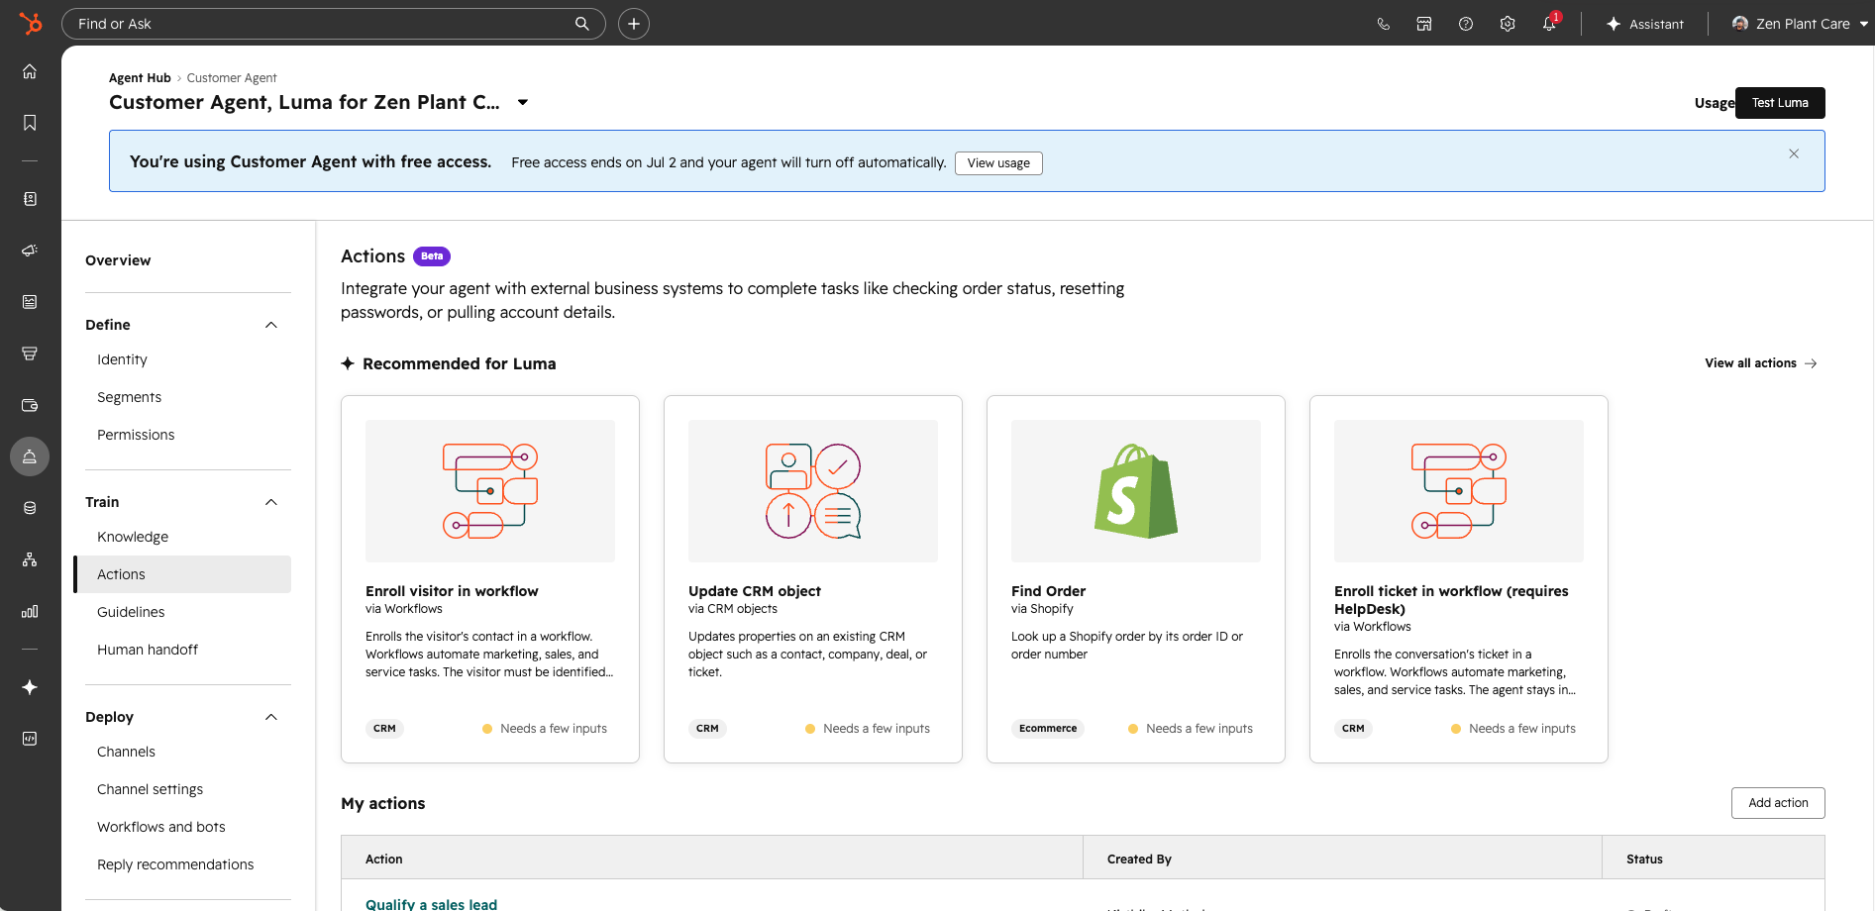Screen dimensions: 1875x911
Task: Open the Marketplace storefront icon
Action: click(x=1424, y=24)
